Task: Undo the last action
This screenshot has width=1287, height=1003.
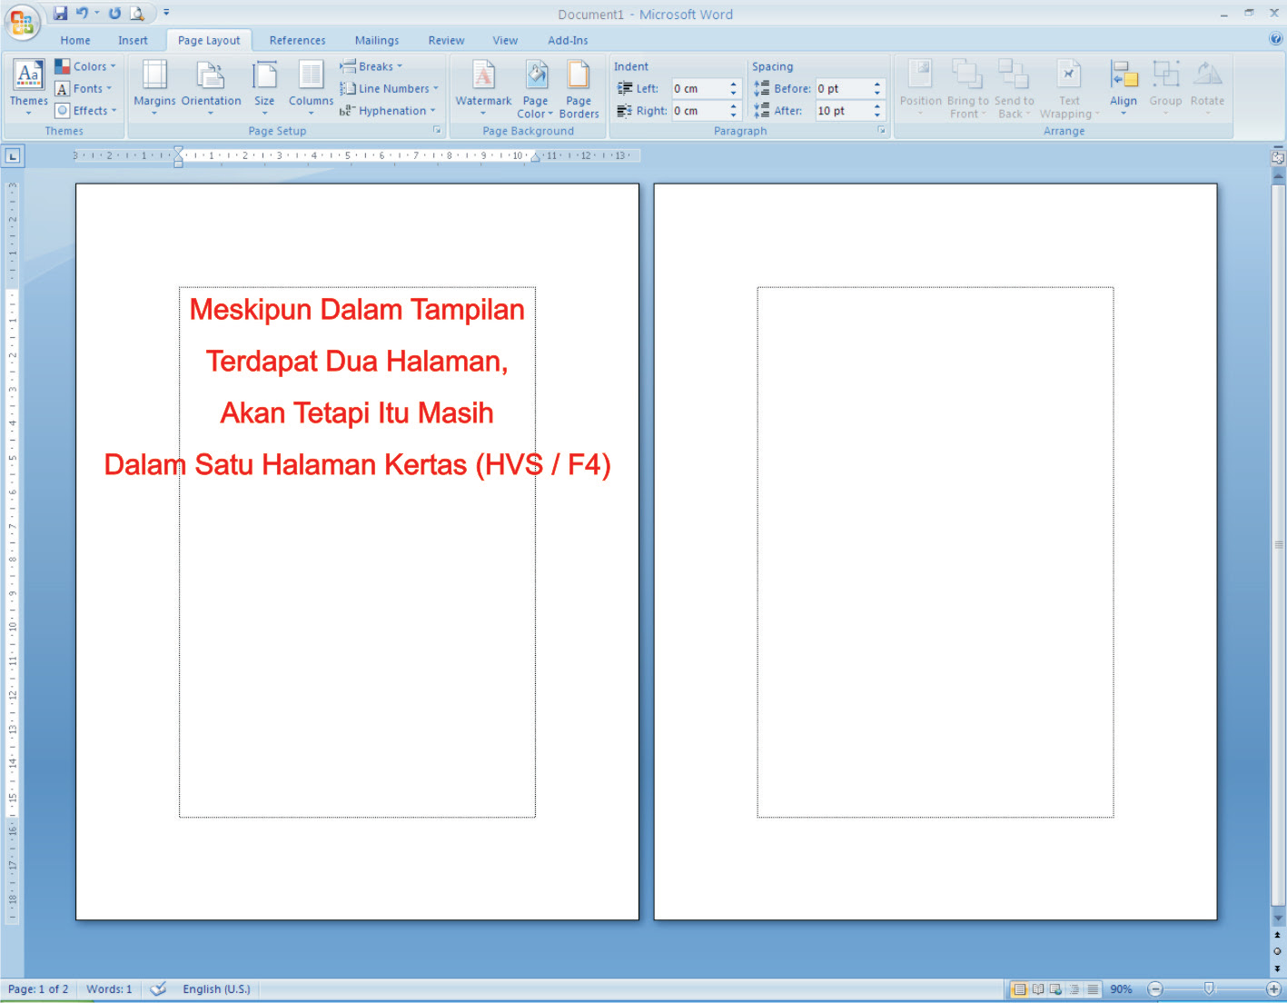Action: pos(83,13)
